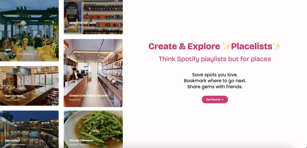307x148 pixels.
Task: Click the Singapore location label
Action: (74, 100)
